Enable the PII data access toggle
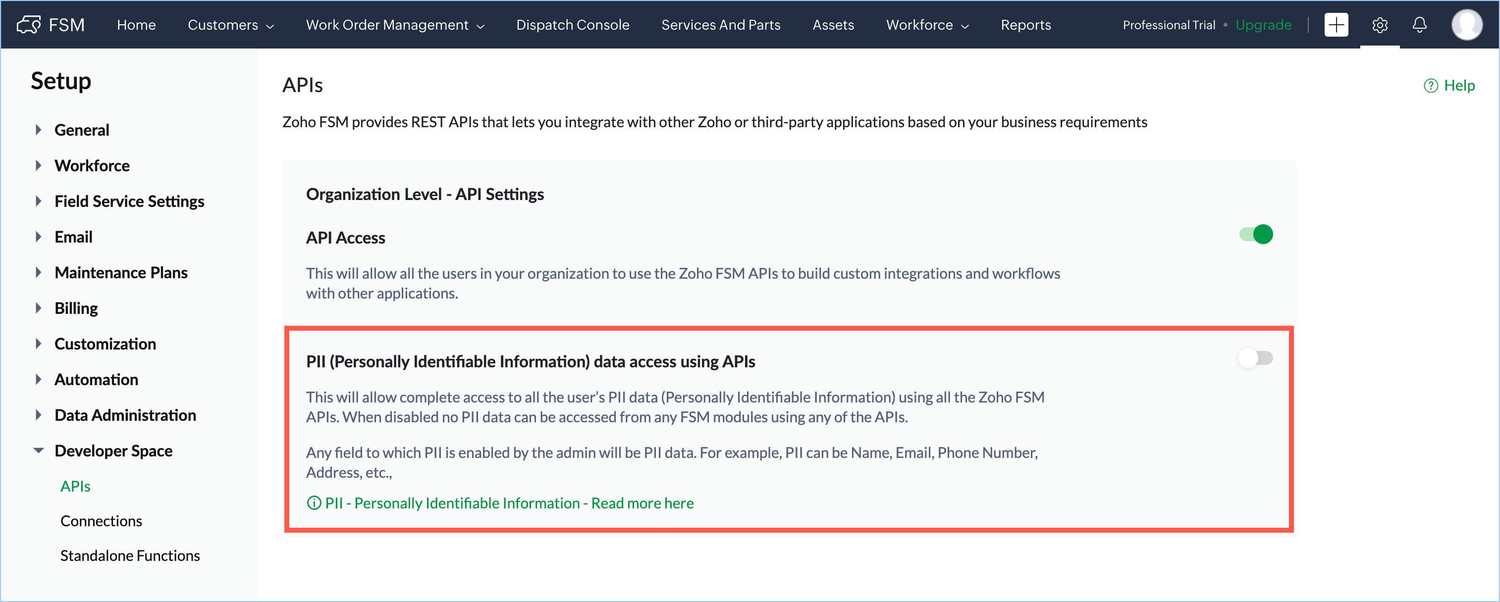Viewport: 1500px width, 602px height. click(1256, 358)
